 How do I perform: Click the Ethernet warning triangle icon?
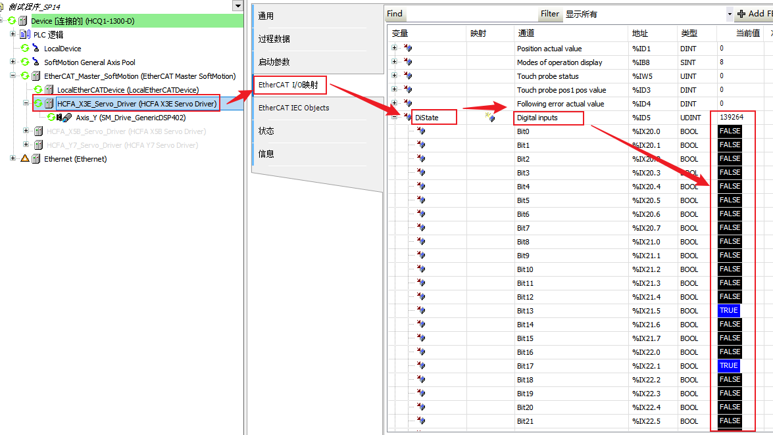tap(25, 159)
